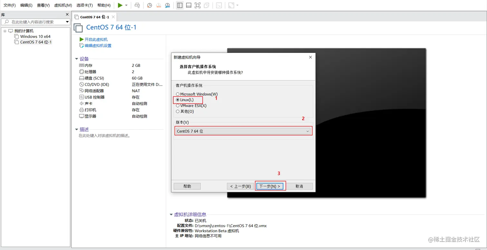The width and height of the screenshot is (487, 250).
Task: Enter full screen mode icon
Action: click(197, 5)
